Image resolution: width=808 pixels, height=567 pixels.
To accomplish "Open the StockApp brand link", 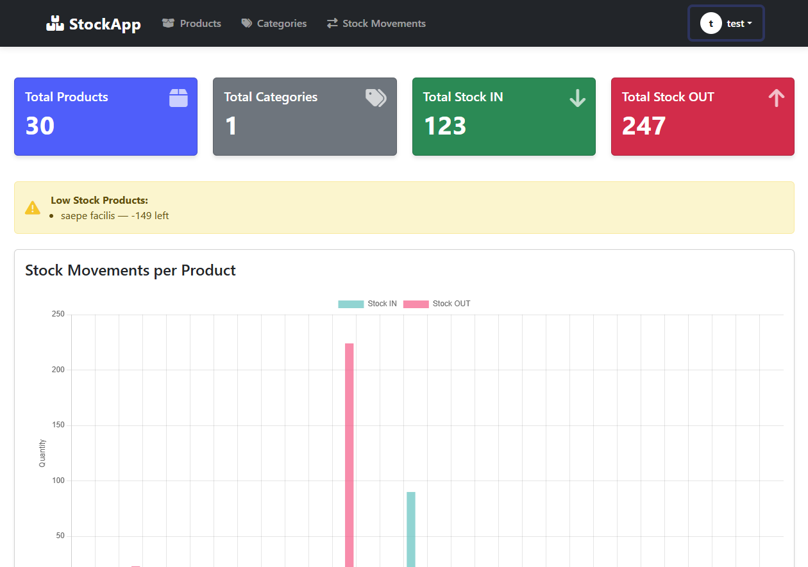I will (94, 24).
